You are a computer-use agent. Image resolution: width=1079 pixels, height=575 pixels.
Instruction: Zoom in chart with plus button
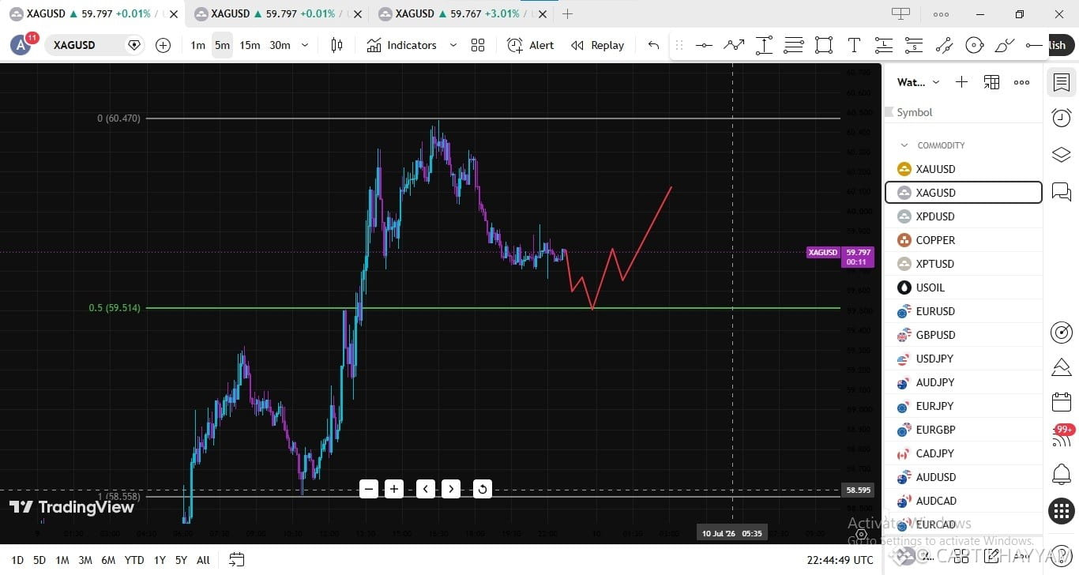tap(394, 489)
